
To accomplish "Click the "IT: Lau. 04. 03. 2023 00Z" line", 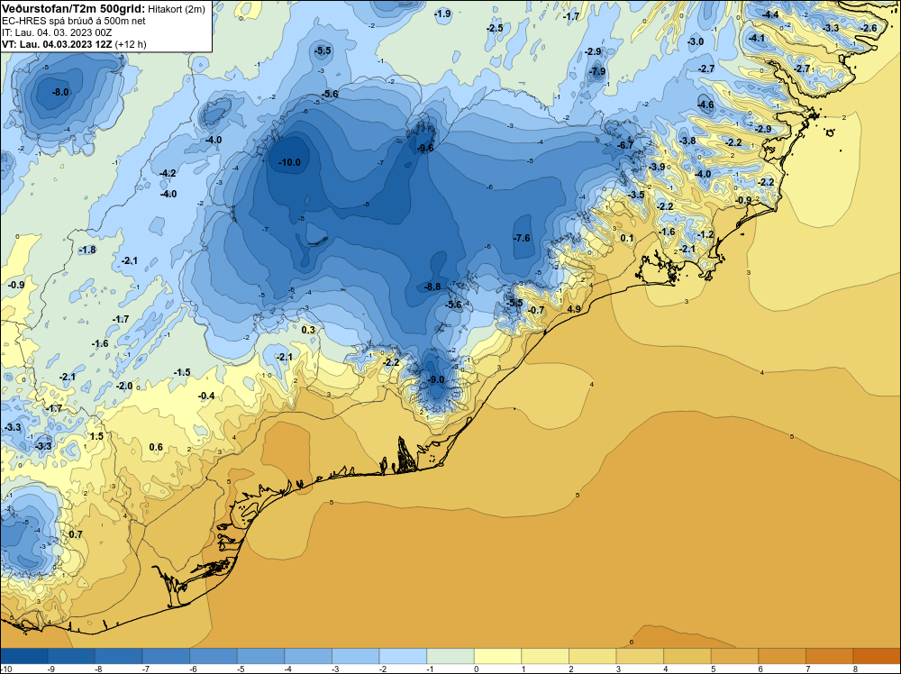I will (57, 32).
